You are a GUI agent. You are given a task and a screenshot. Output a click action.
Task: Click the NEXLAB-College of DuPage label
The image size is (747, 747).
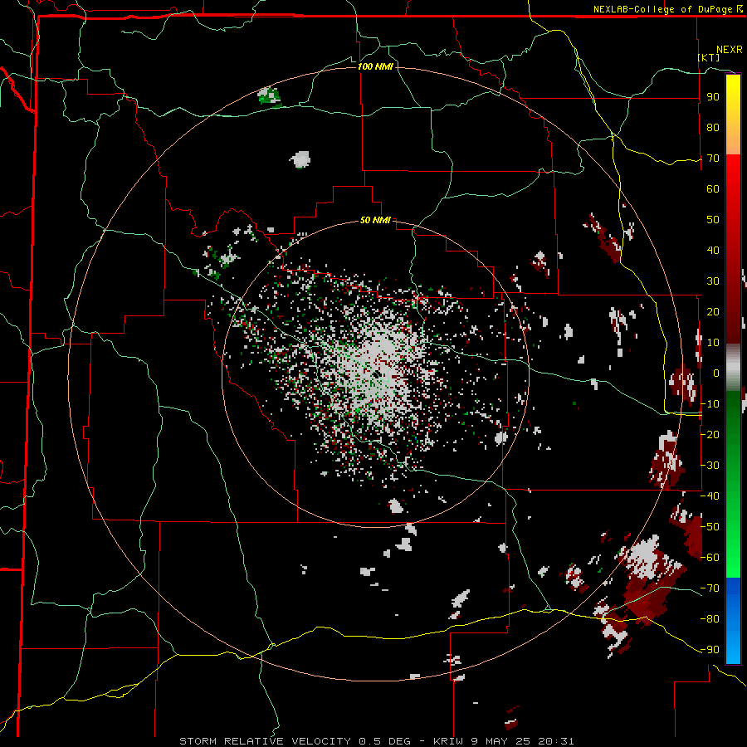(x=667, y=9)
